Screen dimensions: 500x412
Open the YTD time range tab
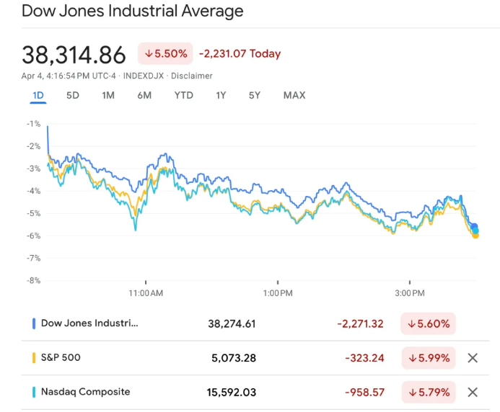pyautogui.click(x=184, y=95)
